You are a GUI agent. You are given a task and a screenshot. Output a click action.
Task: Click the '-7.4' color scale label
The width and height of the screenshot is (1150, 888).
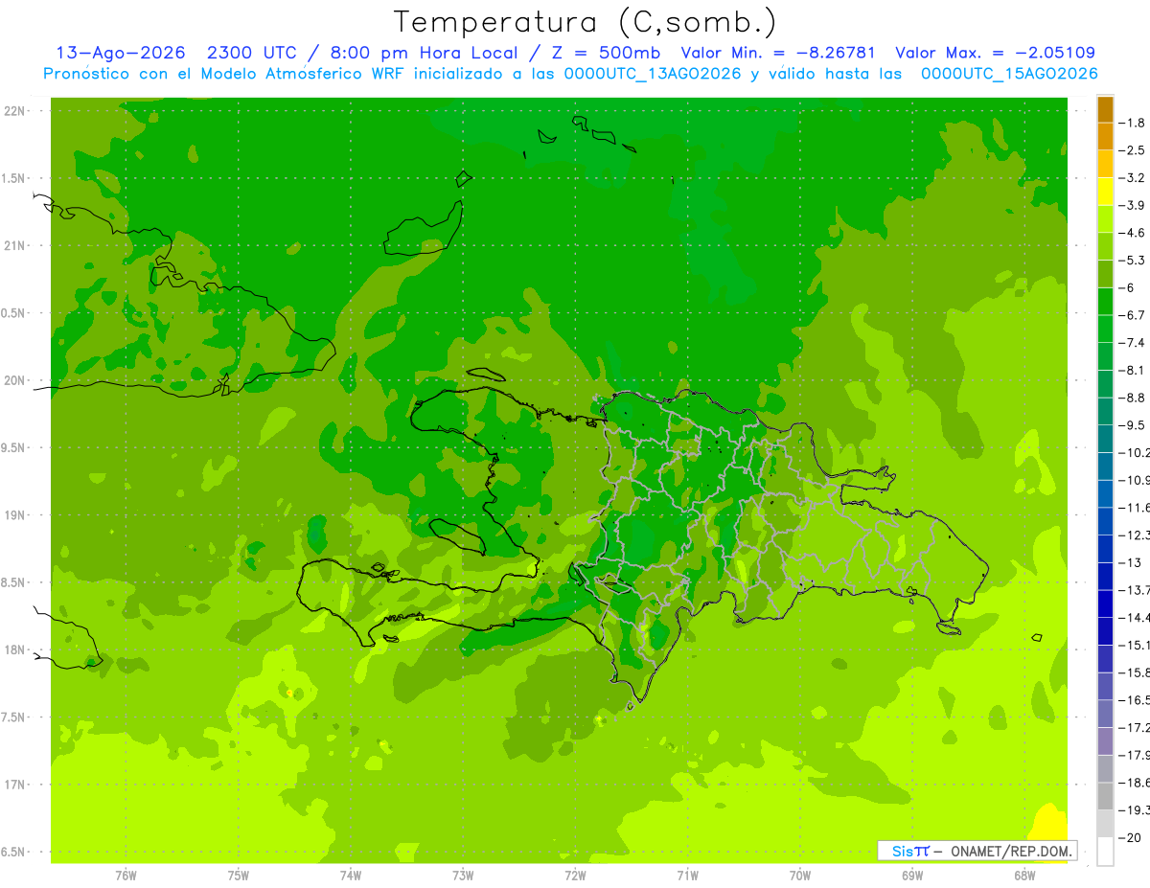click(x=1133, y=342)
